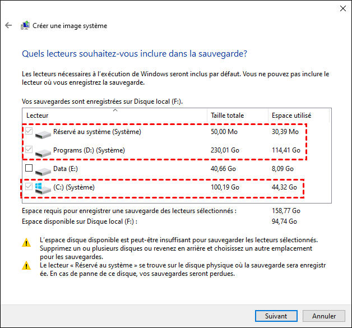Image resolution: width=352 pixels, height=328 pixels.
Task: Click the Espace requis pour enregistrer label
Action: coord(129,211)
